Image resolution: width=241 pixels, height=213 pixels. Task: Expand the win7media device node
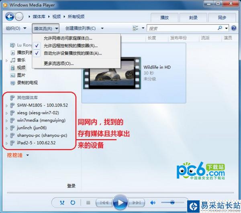click(x=6, y=121)
